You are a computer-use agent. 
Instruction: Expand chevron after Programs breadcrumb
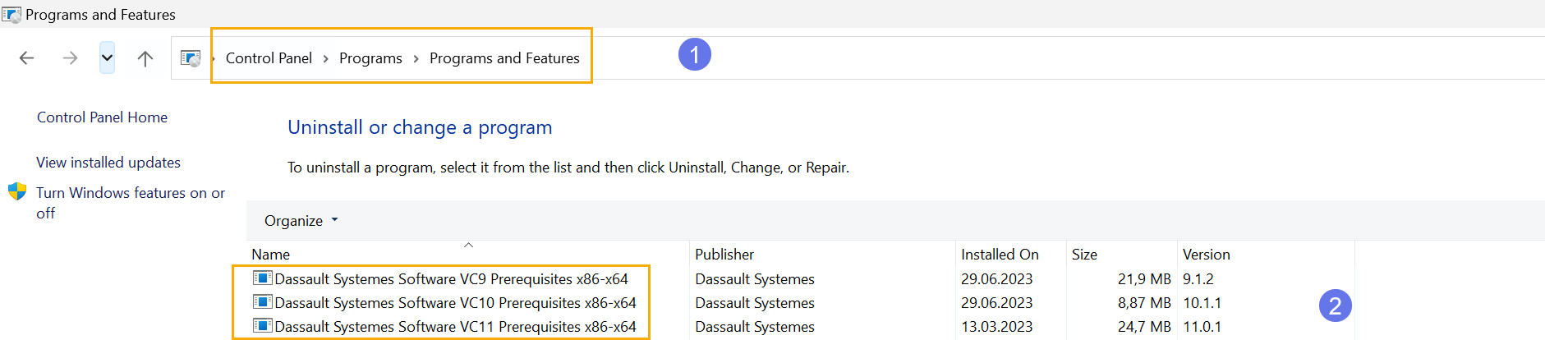coord(416,58)
